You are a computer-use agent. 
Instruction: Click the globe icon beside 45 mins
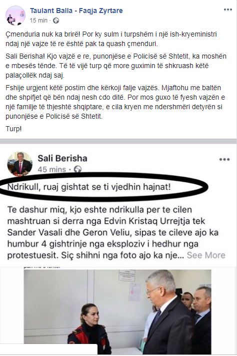click(x=78, y=169)
